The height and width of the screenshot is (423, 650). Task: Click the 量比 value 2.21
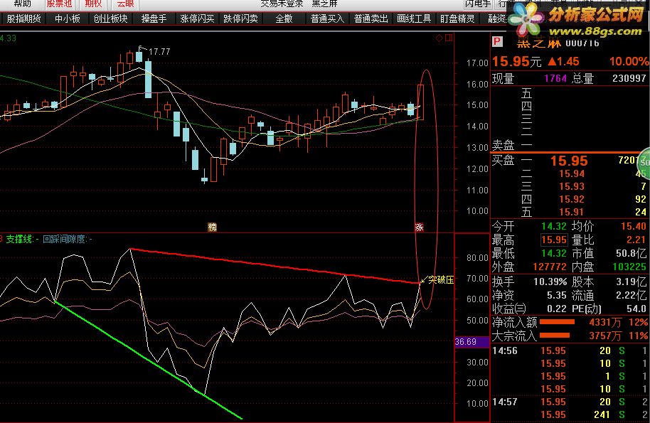(636, 240)
